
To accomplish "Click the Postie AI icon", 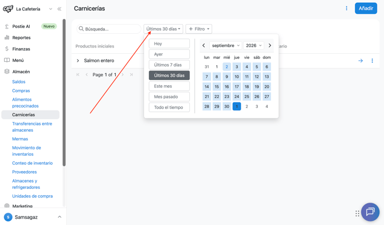I will (7, 26).
